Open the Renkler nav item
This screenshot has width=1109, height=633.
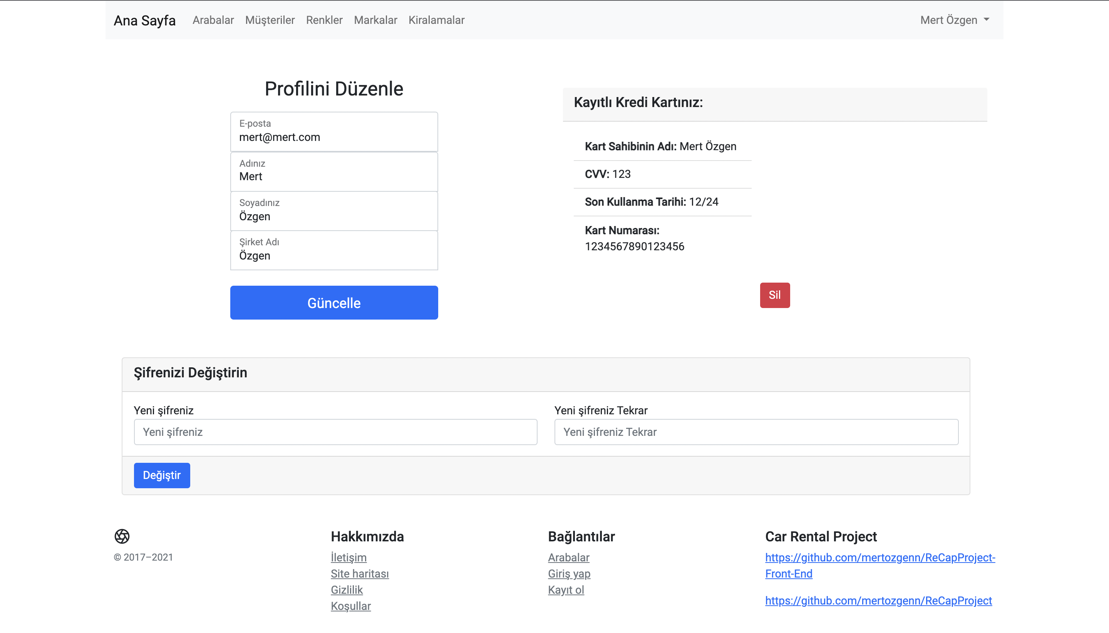[324, 20]
